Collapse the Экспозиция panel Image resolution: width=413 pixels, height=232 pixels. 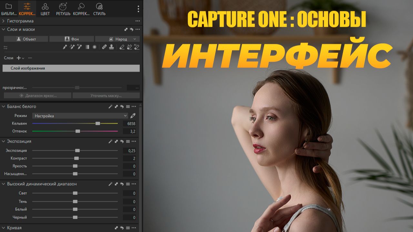tap(3, 141)
